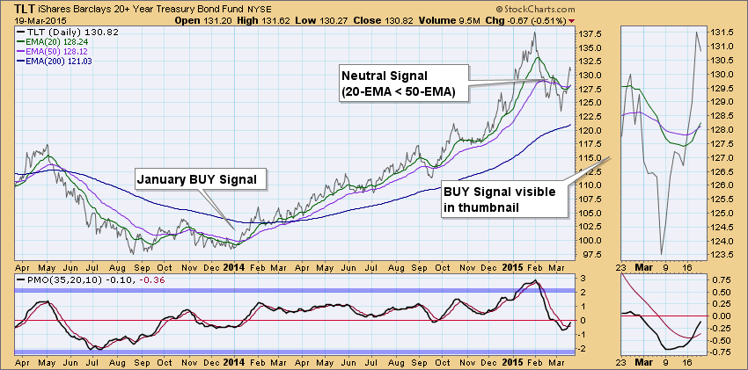
Task: Click the 131.5 label on thumbnail axis
Action: click(x=720, y=33)
